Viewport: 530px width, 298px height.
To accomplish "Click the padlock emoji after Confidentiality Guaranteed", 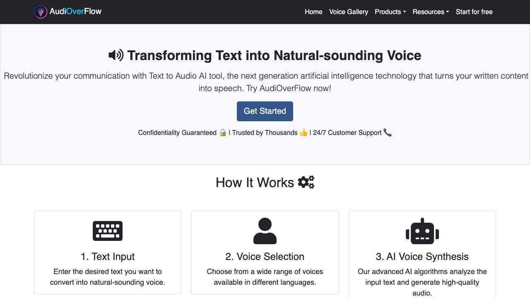I will (x=223, y=132).
